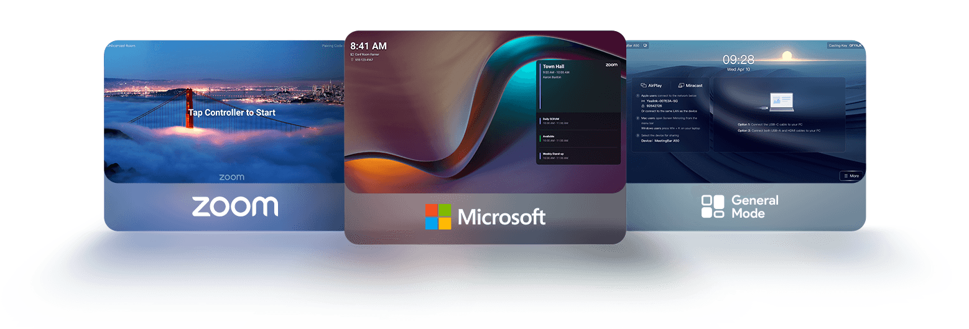The width and height of the screenshot is (969, 329).
Task: Click the Unlicensed Room label
Action: 121,45
